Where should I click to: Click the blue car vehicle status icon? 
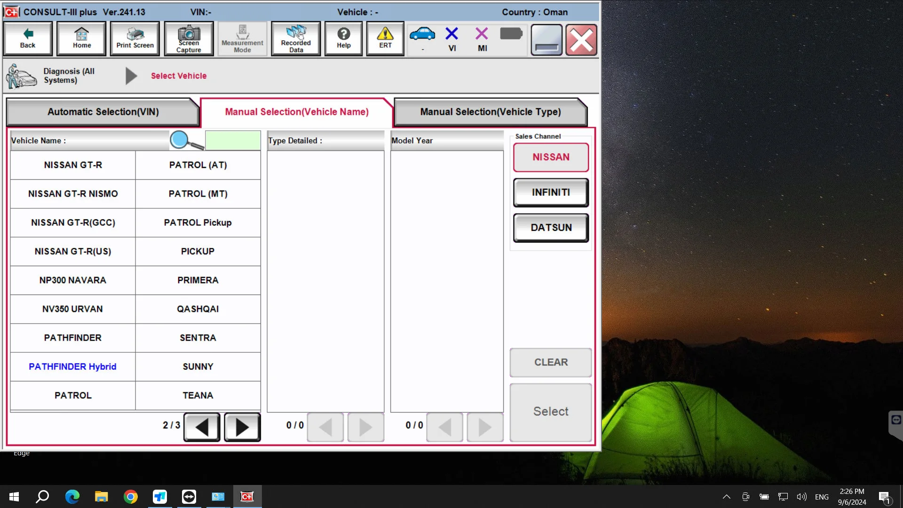422,34
